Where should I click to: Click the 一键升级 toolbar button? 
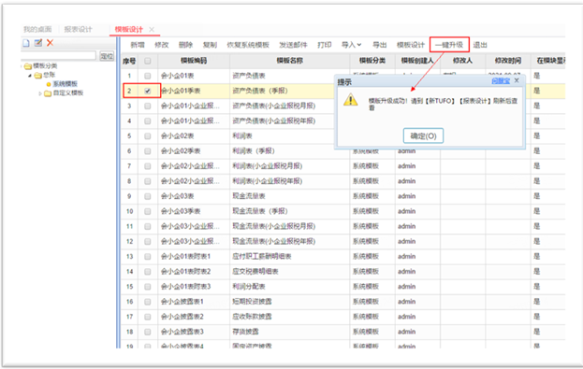click(x=449, y=45)
